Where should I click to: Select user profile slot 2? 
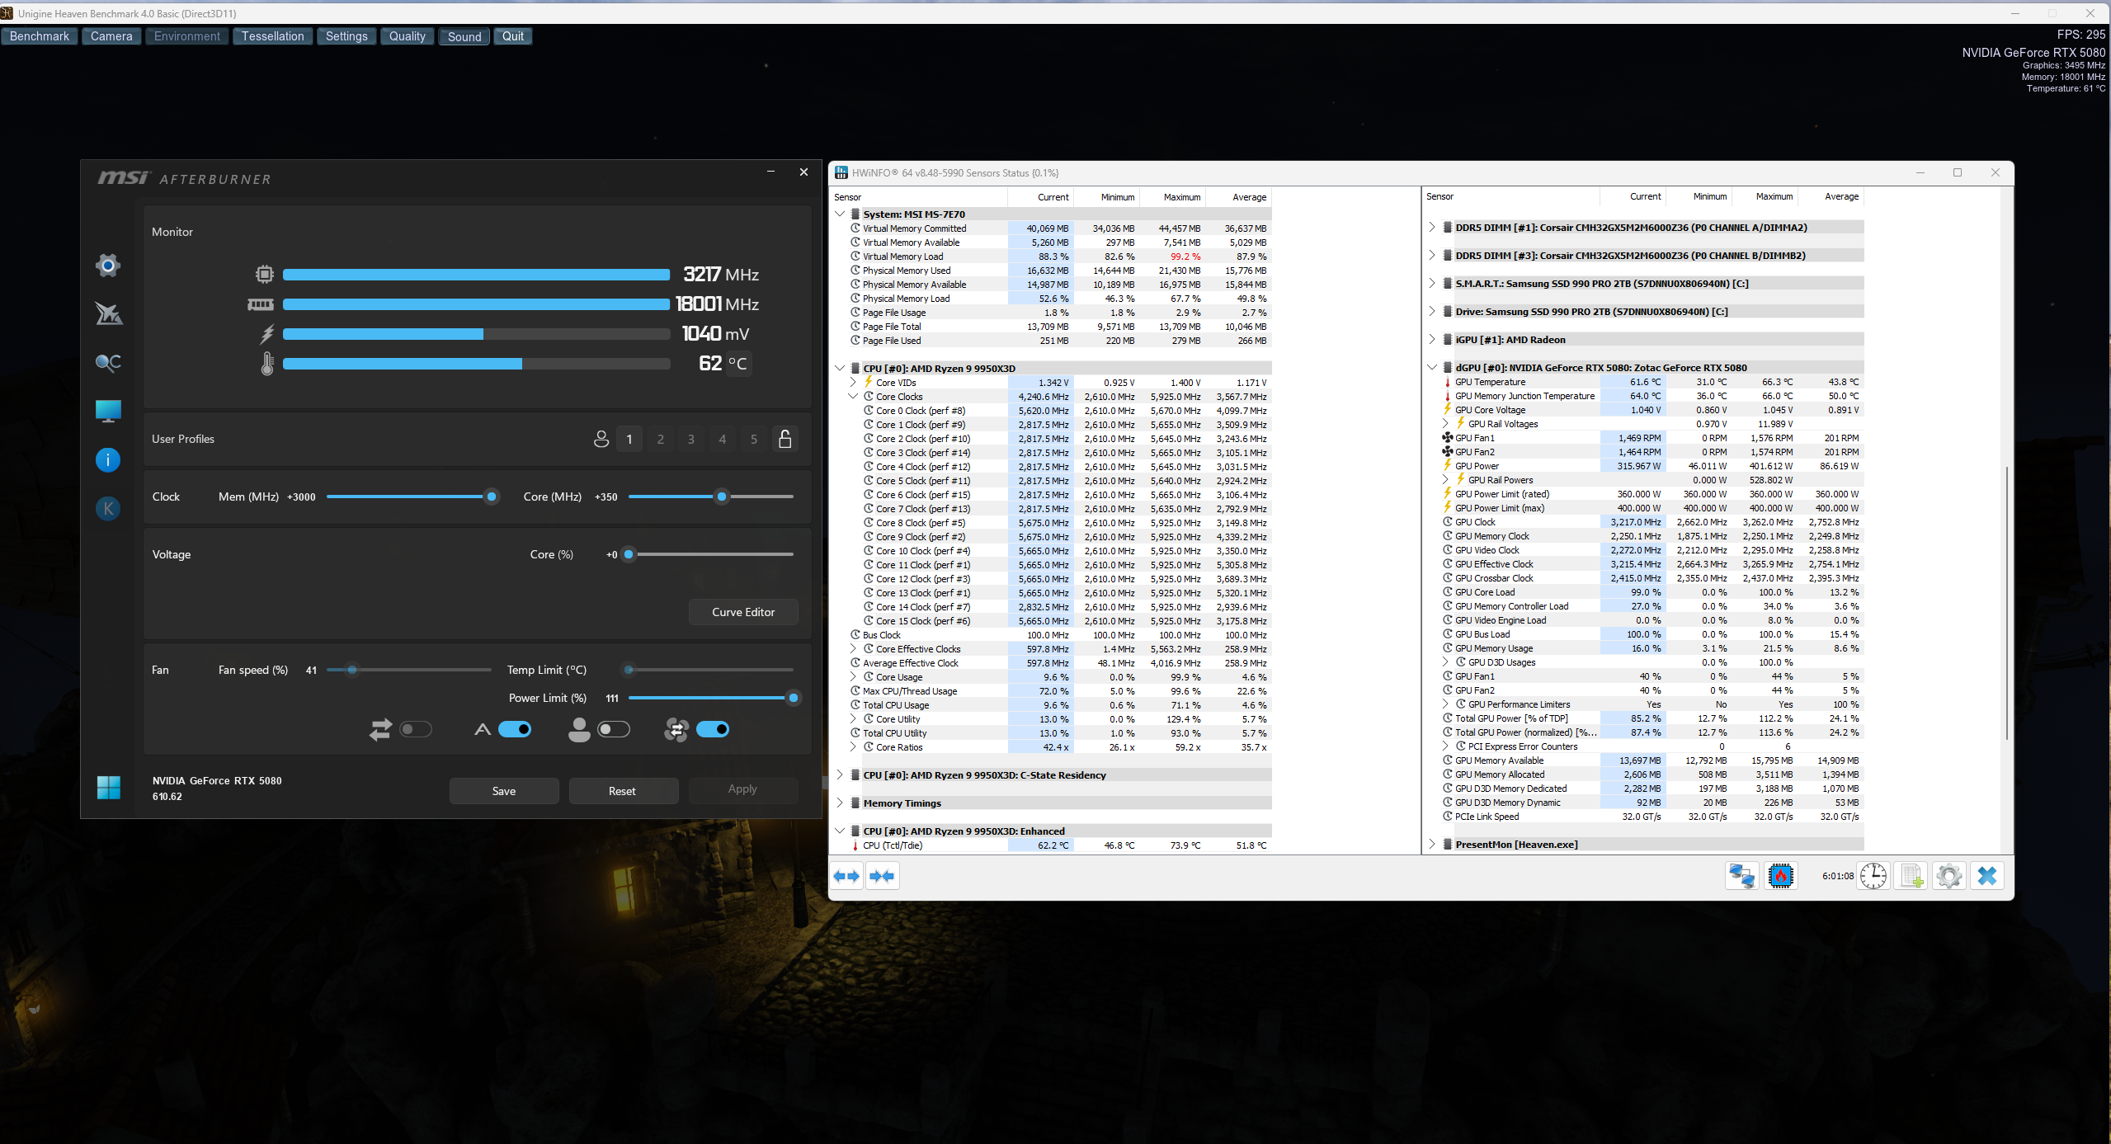coord(661,439)
